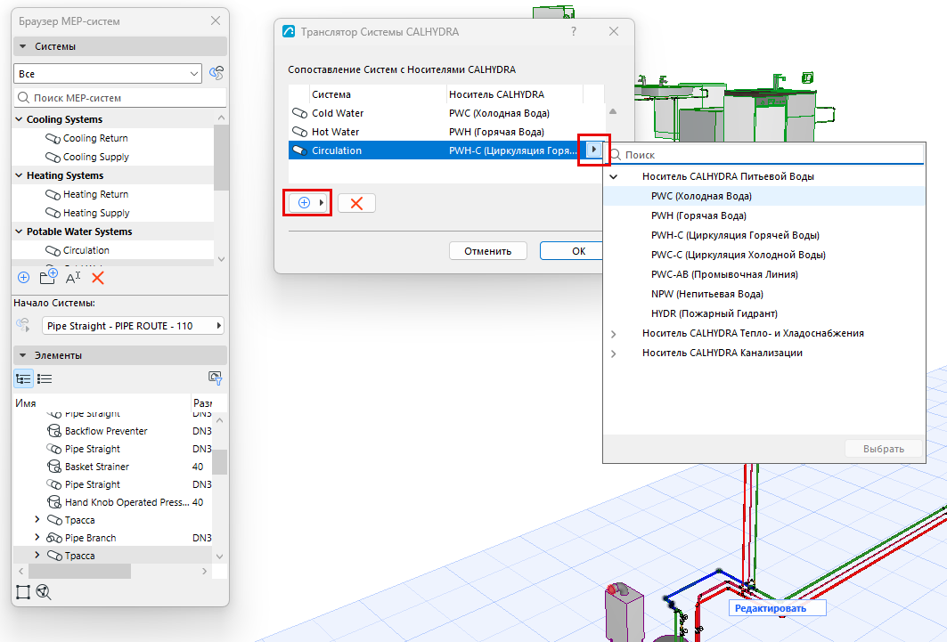The width and height of the screenshot is (947, 642).
Task: Collapse the Cooling Systems group
Action: coord(19,119)
